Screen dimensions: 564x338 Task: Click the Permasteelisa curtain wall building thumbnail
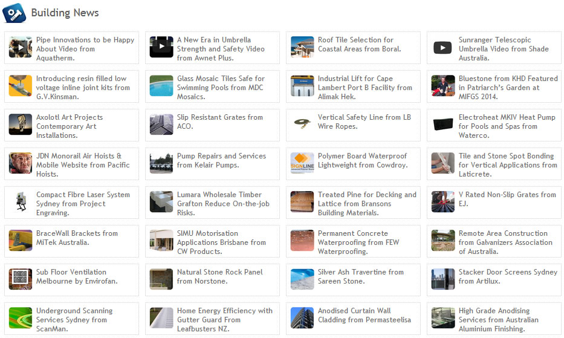point(302,318)
